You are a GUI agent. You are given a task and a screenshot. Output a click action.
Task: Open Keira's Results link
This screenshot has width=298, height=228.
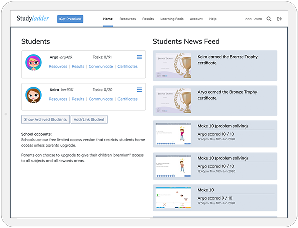[x=78, y=99]
